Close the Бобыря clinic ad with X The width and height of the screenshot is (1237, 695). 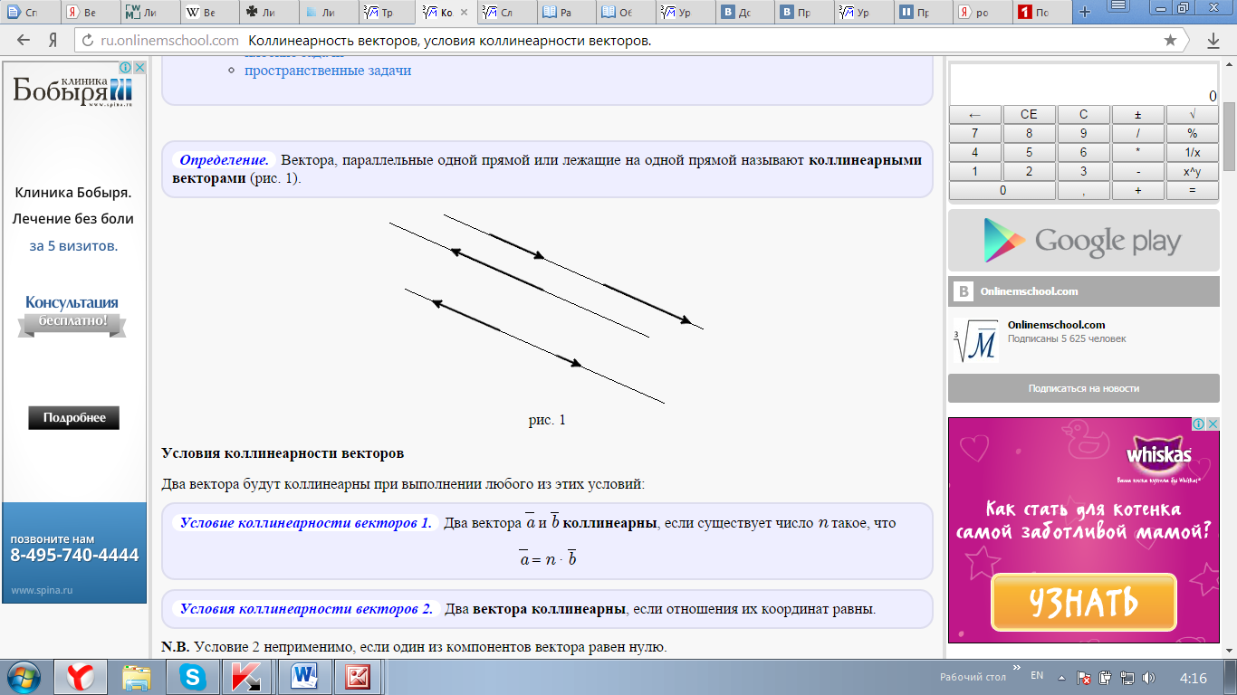point(139,68)
